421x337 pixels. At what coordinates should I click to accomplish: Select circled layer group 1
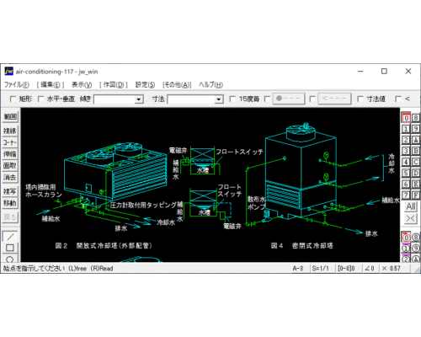tap(406, 249)
